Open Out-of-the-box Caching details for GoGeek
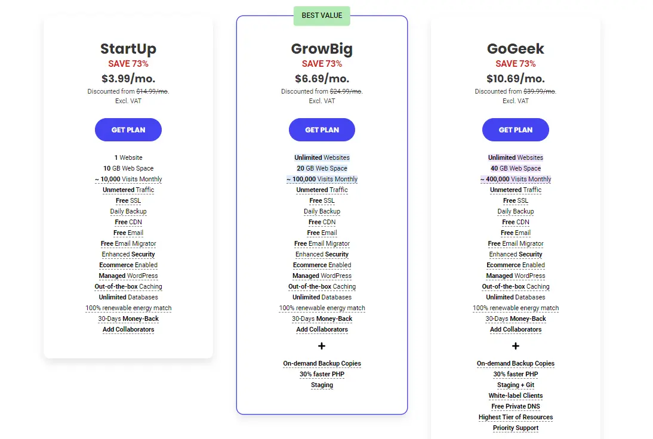The height and width of the screenshot is (439, 653). tap(515, 286)
